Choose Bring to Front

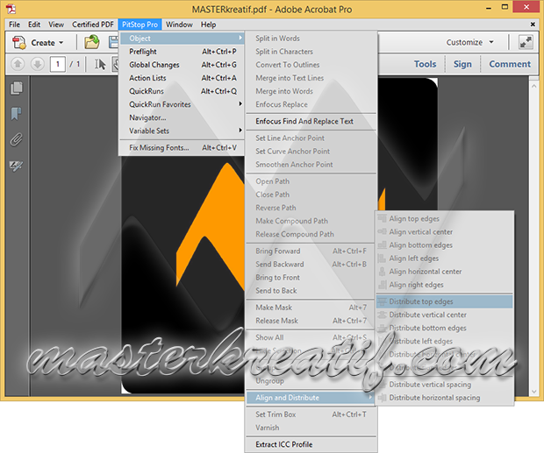311,278
